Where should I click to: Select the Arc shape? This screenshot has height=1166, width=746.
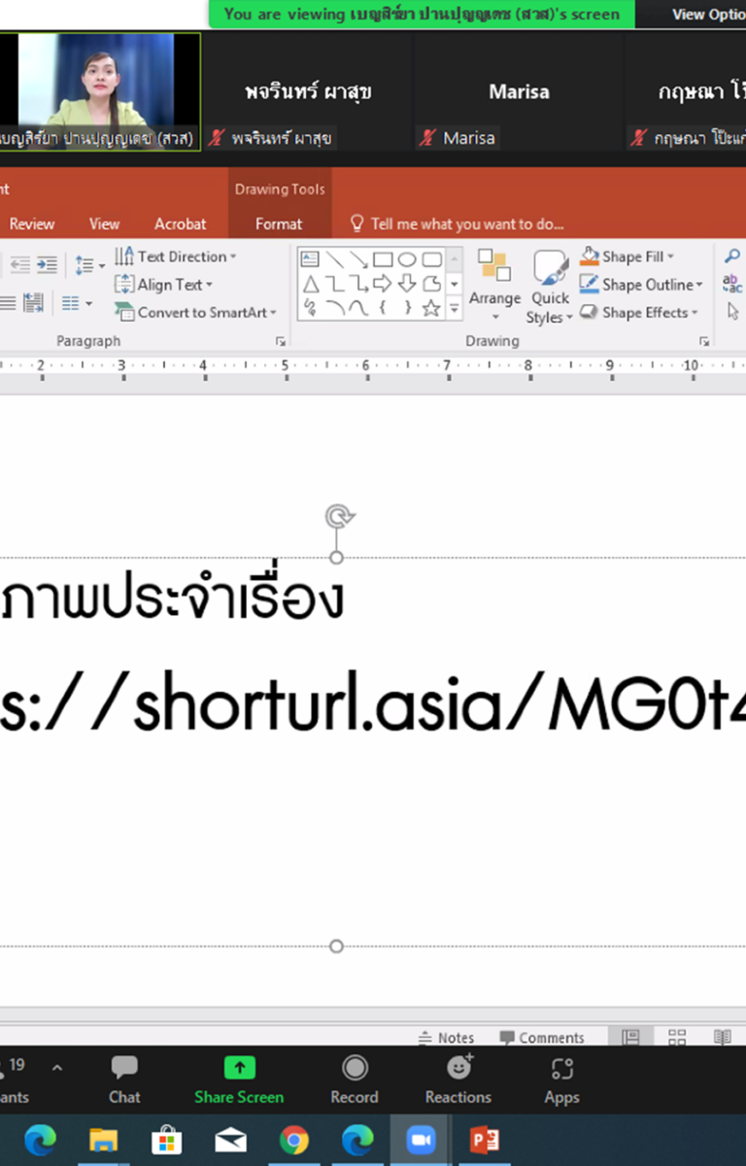334,308
